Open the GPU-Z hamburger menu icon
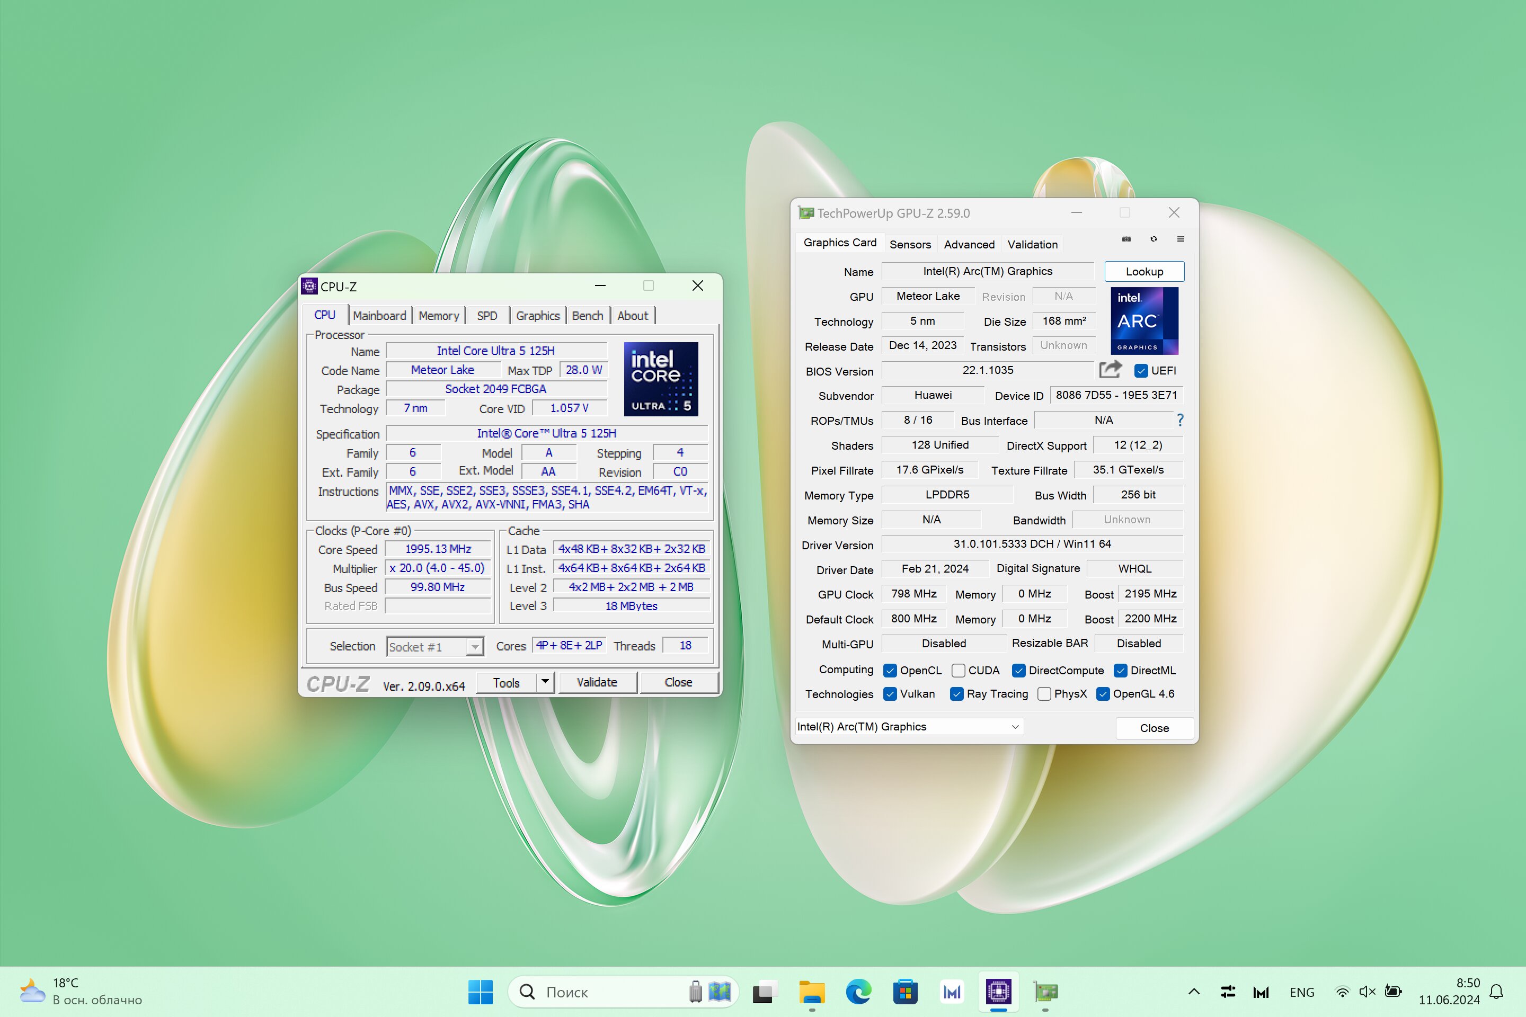 tap(1181, 239)
